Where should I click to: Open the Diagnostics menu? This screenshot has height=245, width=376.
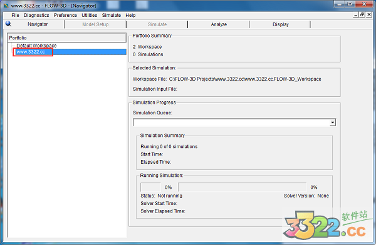(36, 15)
